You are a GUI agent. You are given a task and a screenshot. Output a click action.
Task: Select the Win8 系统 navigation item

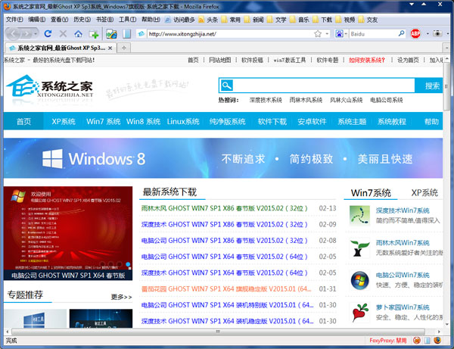coord(143,121)
